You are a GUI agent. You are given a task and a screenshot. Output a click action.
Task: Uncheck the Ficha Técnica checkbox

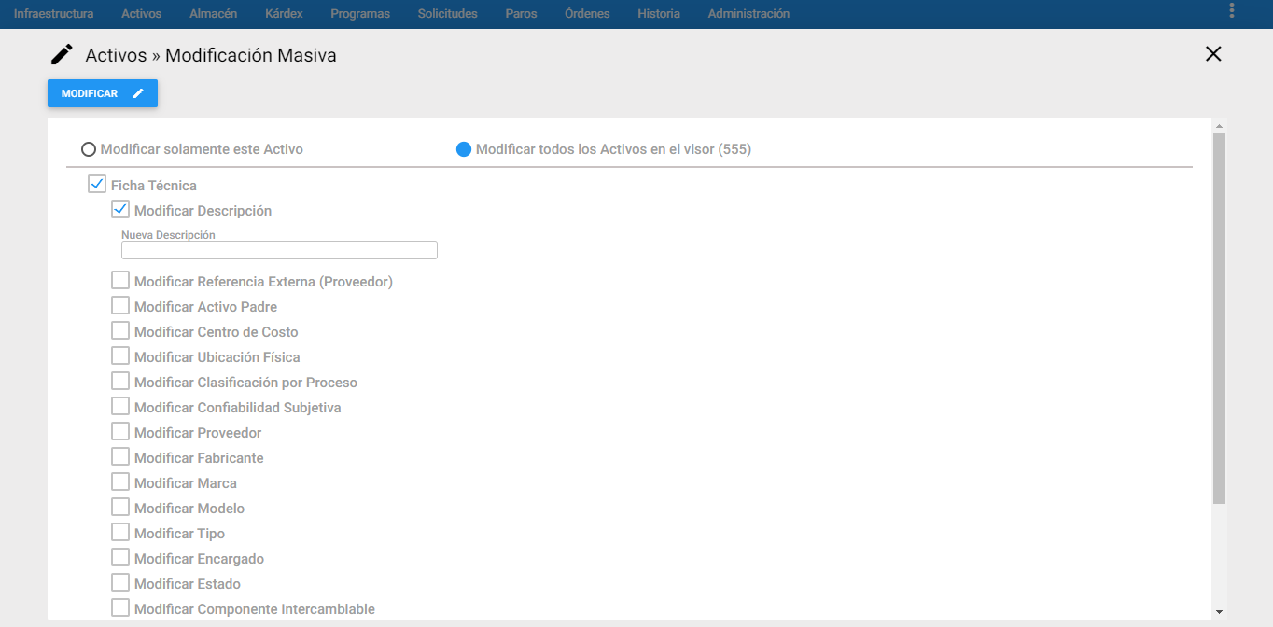point(96,184)
